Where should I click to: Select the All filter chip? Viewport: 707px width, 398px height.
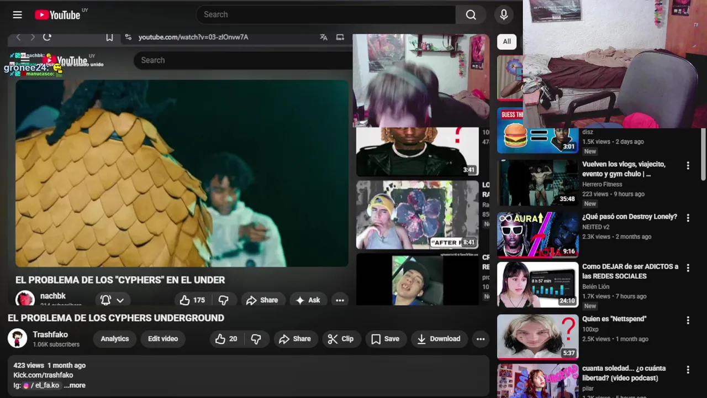(x=506, y=41)
